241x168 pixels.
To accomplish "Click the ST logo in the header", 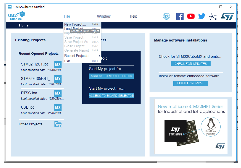I will tap(227, 16).
